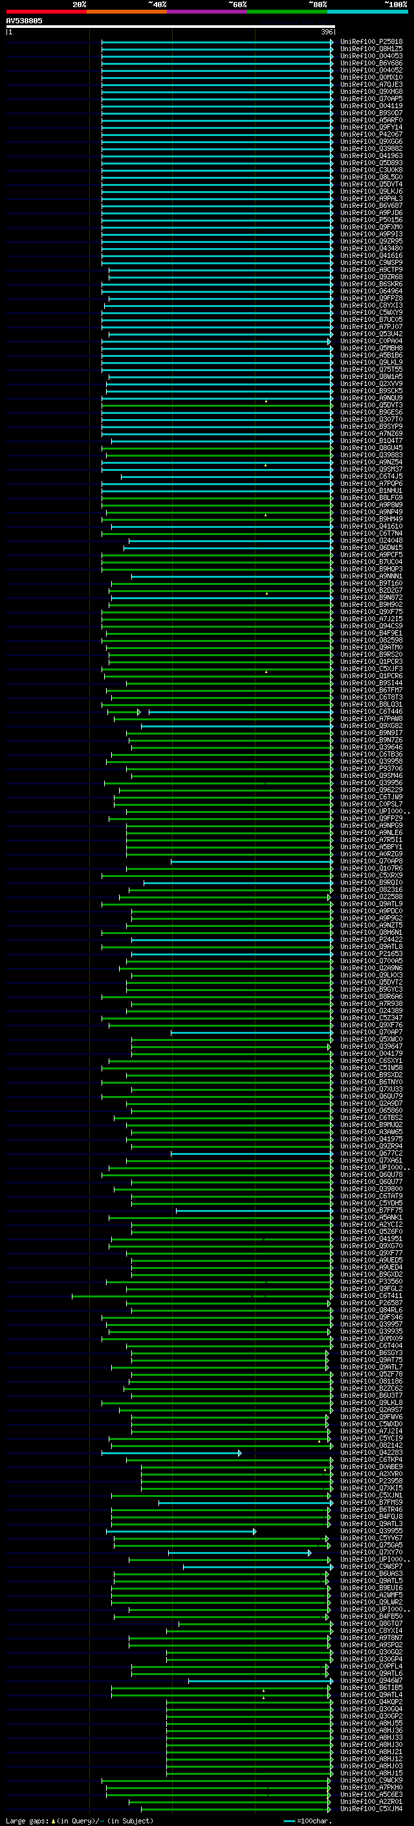The height and width of the screenshot is (1826, 414).
Task: Select hit label UniRef100_Q39882
Action: pos(371,149)
